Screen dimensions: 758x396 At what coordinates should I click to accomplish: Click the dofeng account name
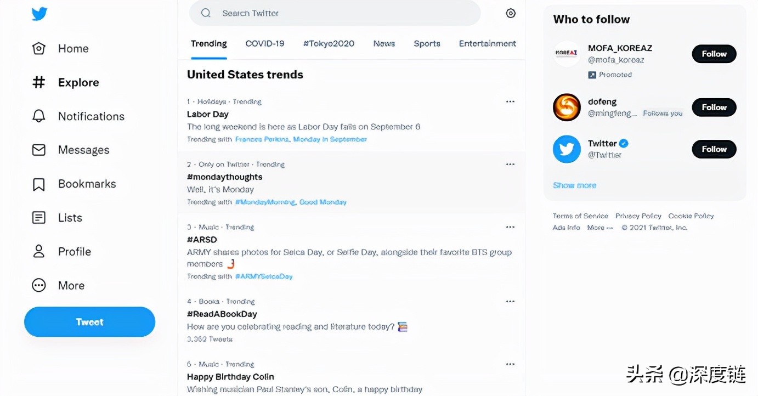pos(602,101)
